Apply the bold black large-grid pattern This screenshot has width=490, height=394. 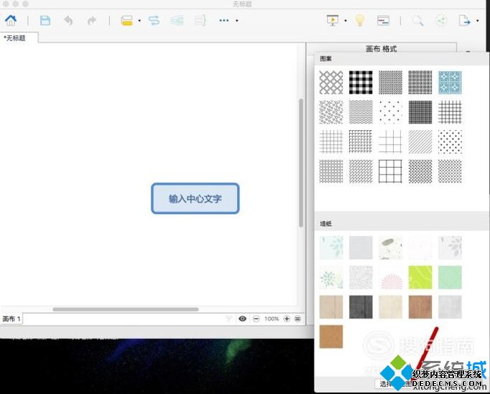(390, 171)
